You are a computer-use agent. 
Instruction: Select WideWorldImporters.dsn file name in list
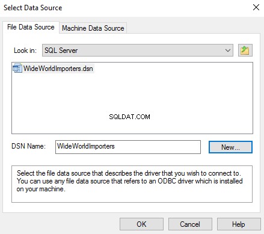pos(58,69)
